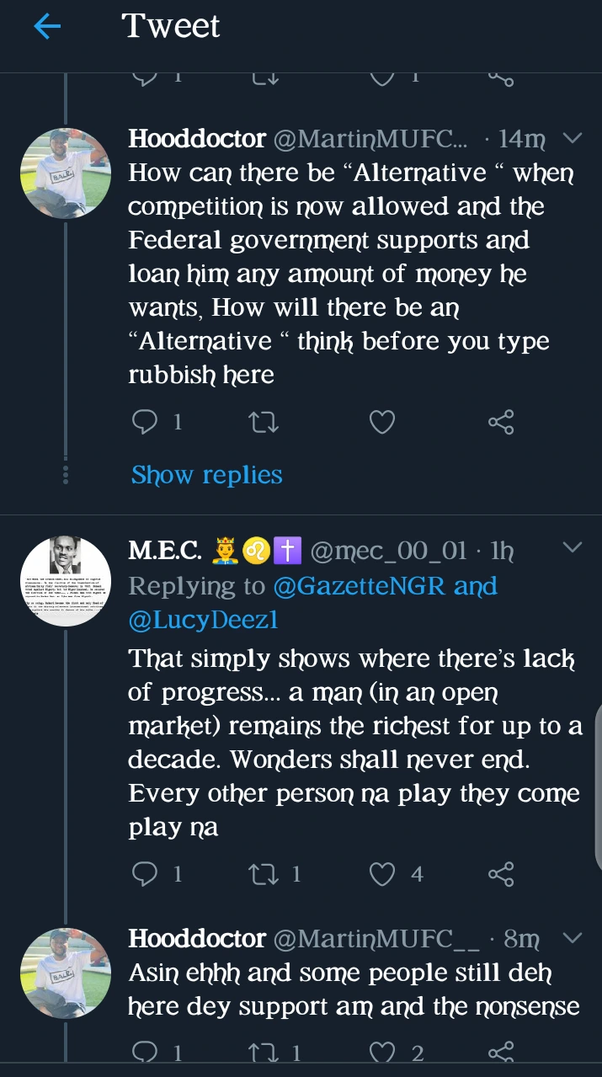
Task: Share M.E.C.'s lack of progress tweet
Action: pyautogui.click(x=501, y=874)
